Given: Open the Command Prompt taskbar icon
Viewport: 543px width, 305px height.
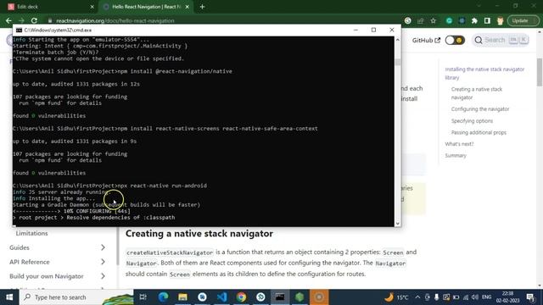Looking at the screenshot, I should (x=280, y=297).
